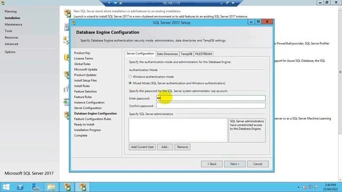The width and height of the screenshot is (342, 192).
Task: Click the taskbar clock showing 2:44 PM
Action: tap(330, 187)
